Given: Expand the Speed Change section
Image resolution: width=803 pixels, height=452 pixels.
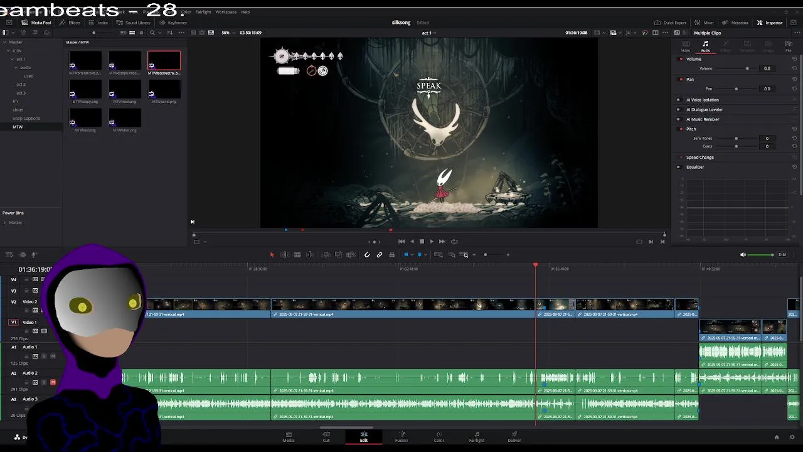Looking at the screenshot, I should [699, 158].
